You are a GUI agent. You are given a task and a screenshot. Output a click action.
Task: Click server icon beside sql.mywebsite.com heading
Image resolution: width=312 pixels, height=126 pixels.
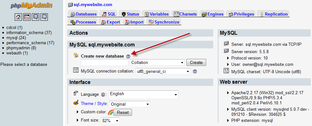pyautogui.click(x=70, y=4)
